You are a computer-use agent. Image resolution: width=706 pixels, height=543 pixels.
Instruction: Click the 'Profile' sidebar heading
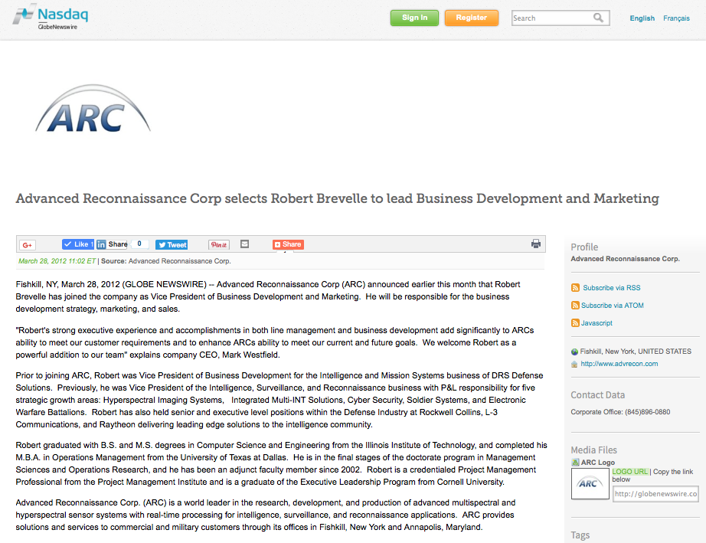point(584,247)
